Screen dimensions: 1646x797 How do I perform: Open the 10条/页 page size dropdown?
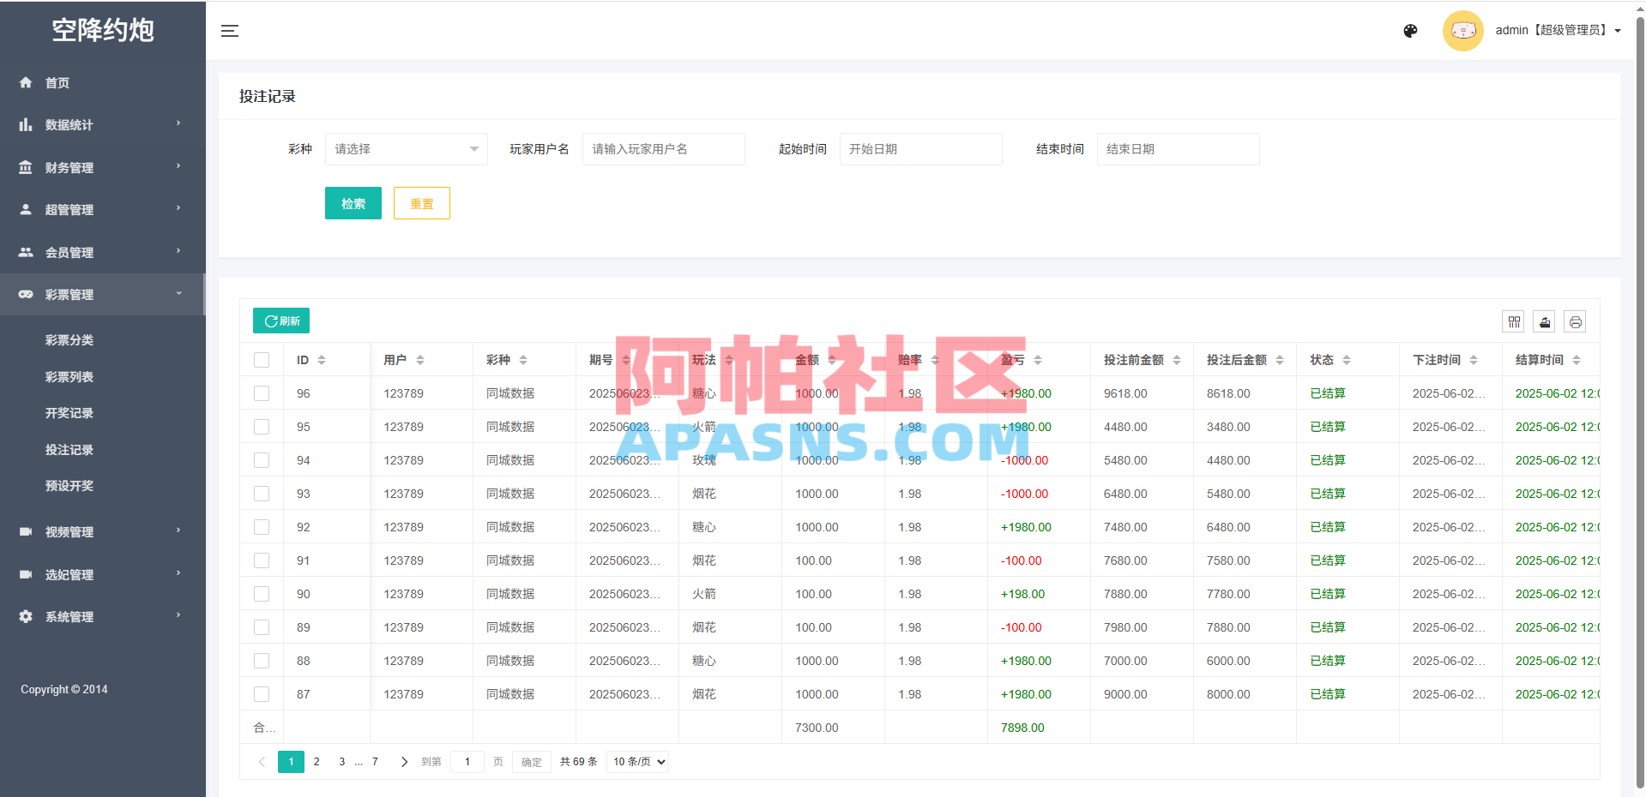point(637,761)
